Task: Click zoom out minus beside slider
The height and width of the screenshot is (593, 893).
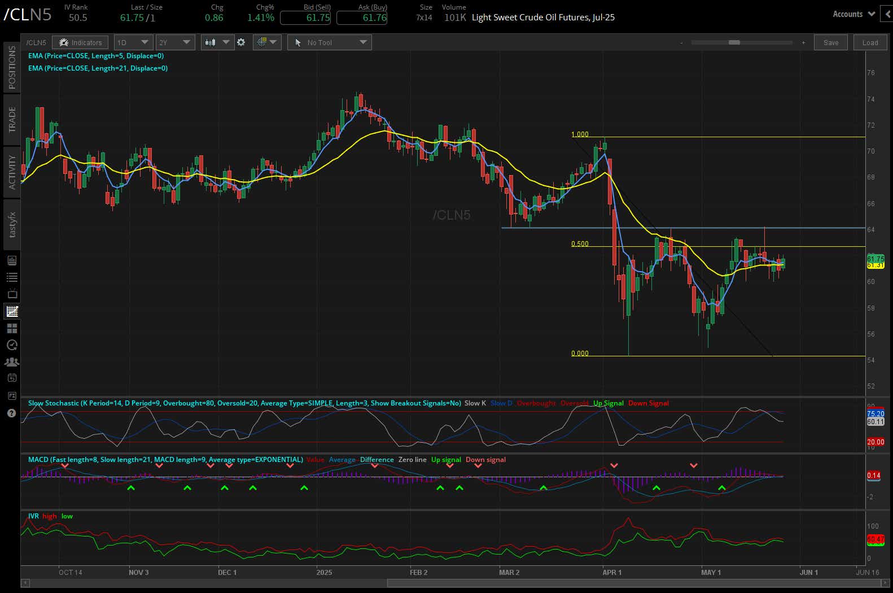Action: (681, 42)
